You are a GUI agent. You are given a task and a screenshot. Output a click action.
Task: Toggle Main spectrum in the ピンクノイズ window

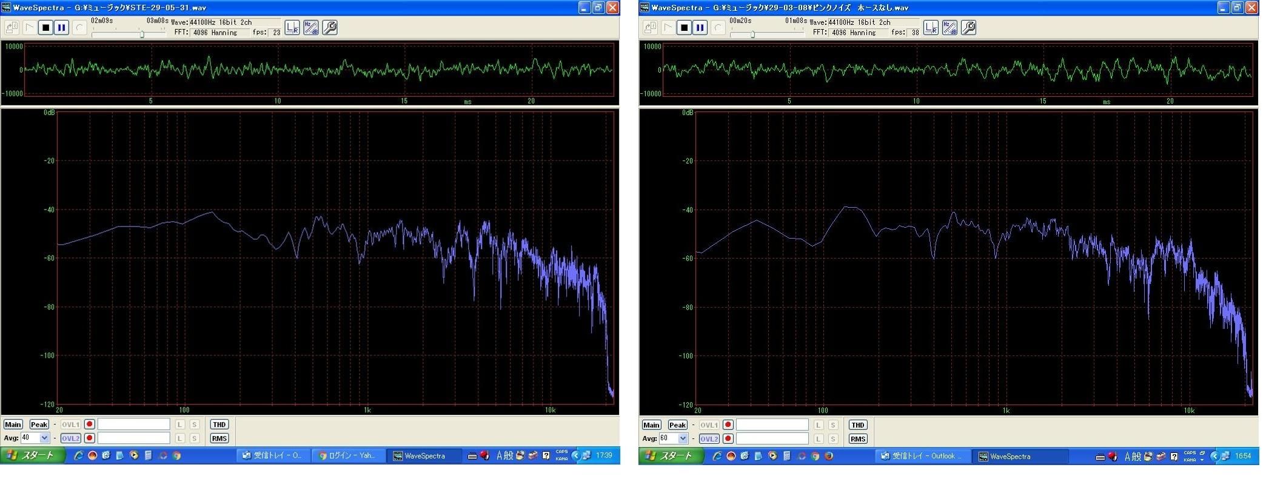tap(651, 425)
